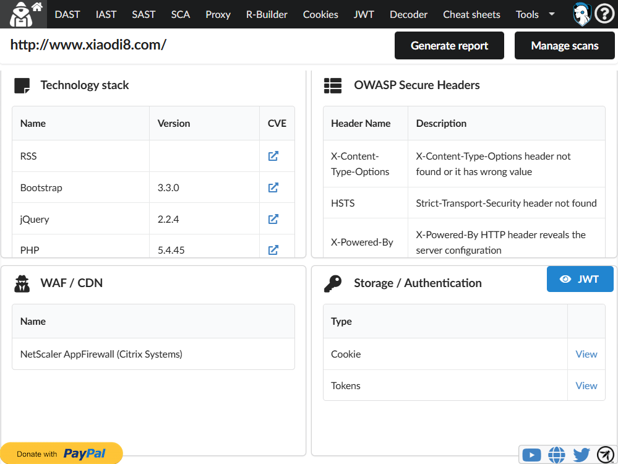The height and width of the screenshot is (464, 618).
Task: Click View link for Tokens
Action: click(586, 385)
